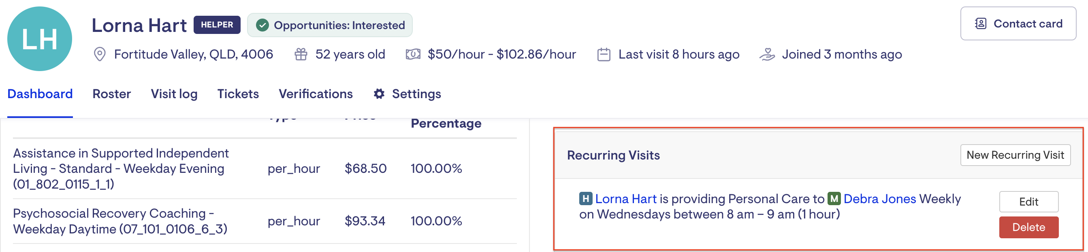Click the H helper badge icon

tap(585, 198)
